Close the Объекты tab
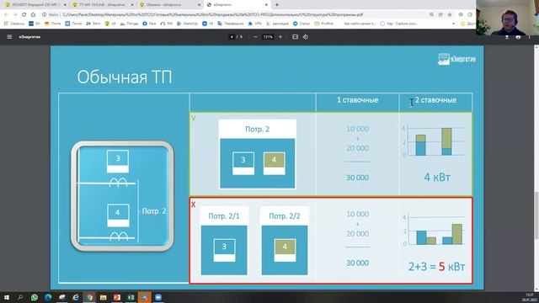This screenshot has height=303, width=539. click(x=199, y=5)
